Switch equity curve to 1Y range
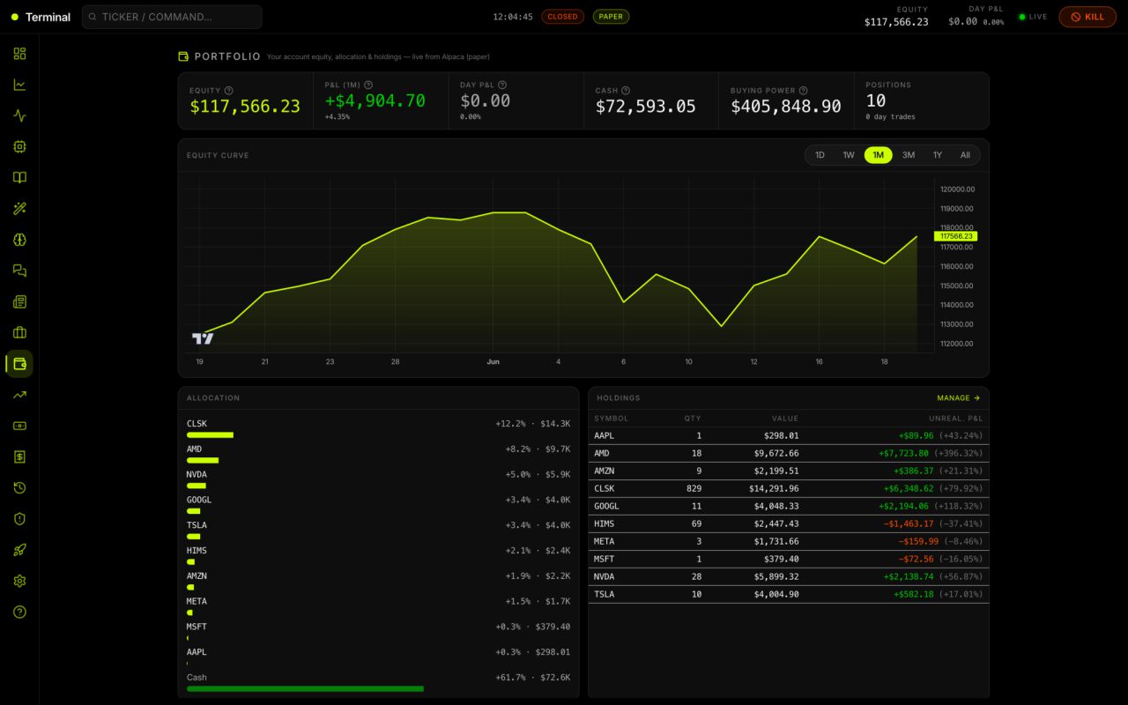The height and width of the screenshot is (705, 1128). [x=938, y=155]
